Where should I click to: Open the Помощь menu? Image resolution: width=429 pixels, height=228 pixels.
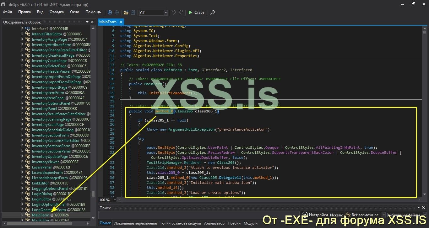point(93,12)
